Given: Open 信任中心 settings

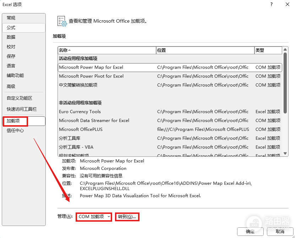Looking at the screenshot, I should pos(23,131).
